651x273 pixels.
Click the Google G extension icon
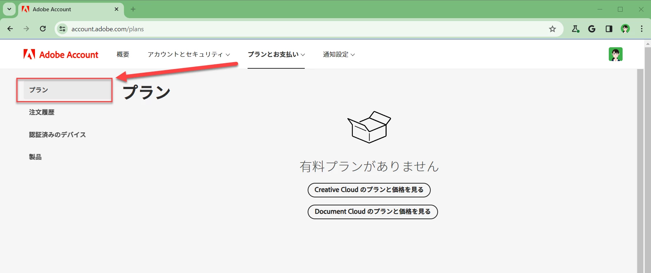[x=592, y=29]
